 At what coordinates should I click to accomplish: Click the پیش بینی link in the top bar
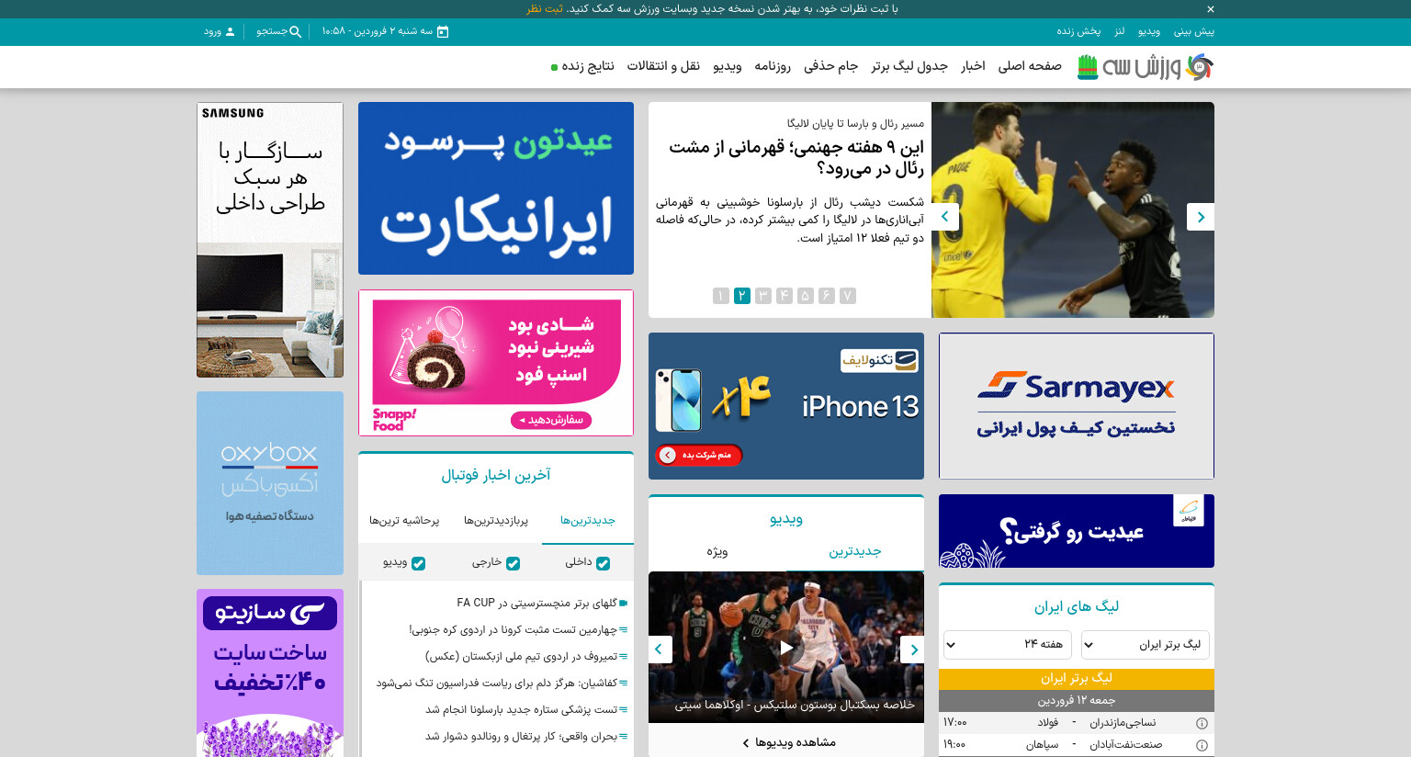[1194, 31]
